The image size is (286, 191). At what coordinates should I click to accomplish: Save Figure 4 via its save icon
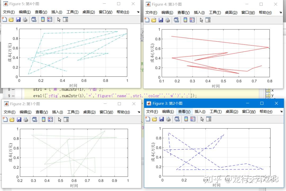pyautogui.click(x=160, y=20)
